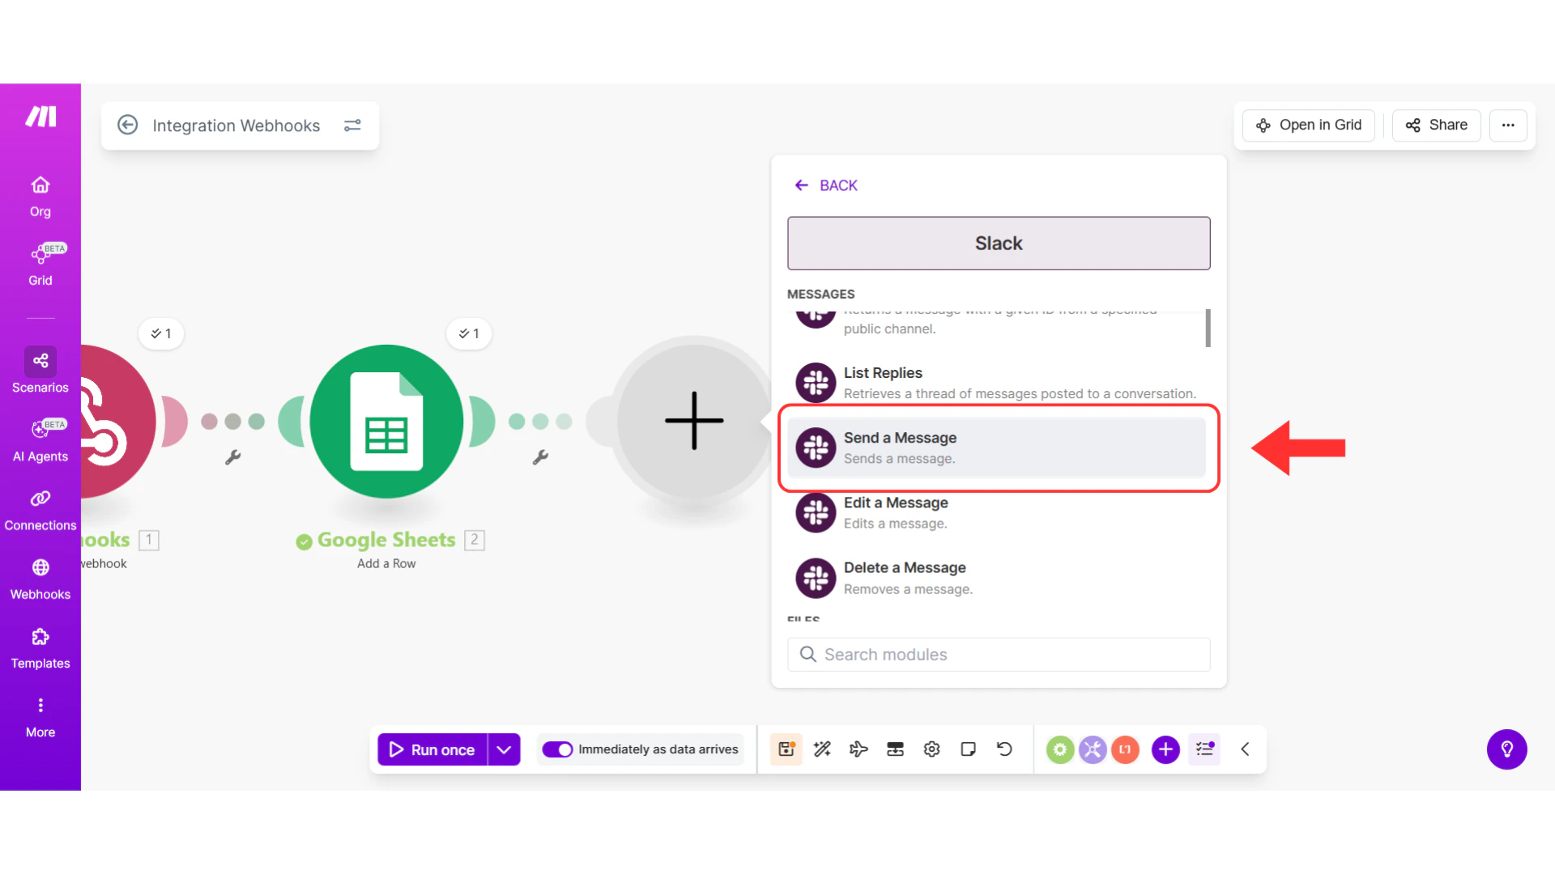Select the Scenarios icon in the sidebar
The width and height of the screenshot is (1555, 874).
[x=40, y=362]
